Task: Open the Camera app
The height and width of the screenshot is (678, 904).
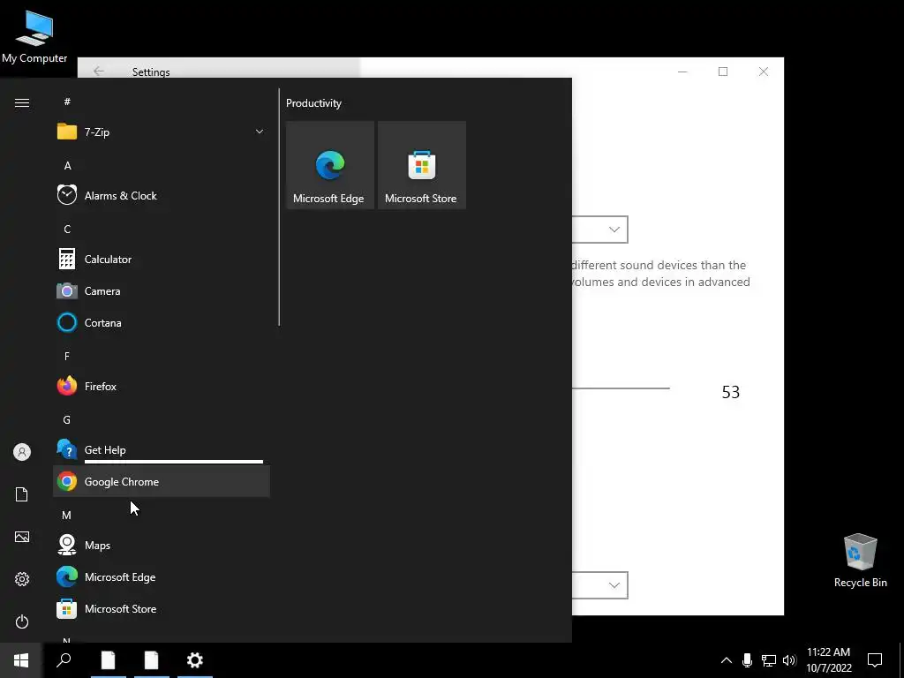Action: [x=162, y=291]
